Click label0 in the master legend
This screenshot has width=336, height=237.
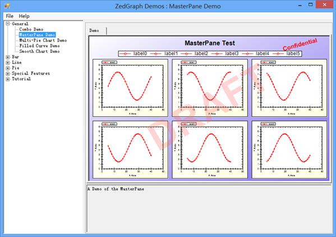pyautogui.click(x=140, y=53)
